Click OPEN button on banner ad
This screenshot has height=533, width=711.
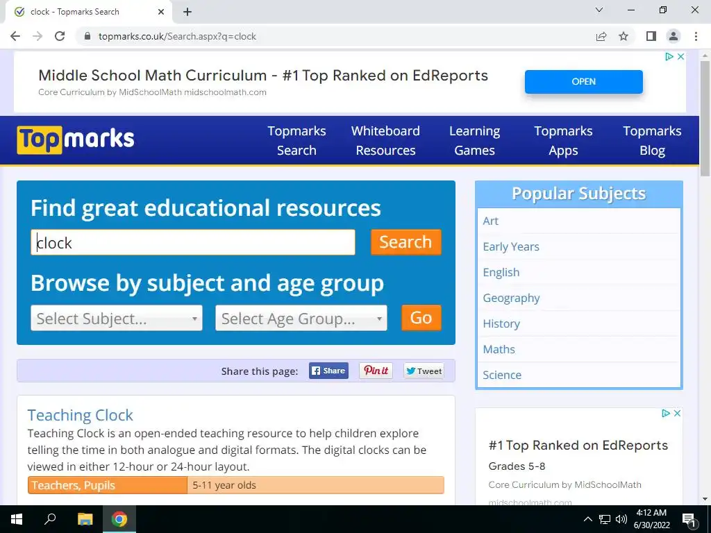click(583, 82)
